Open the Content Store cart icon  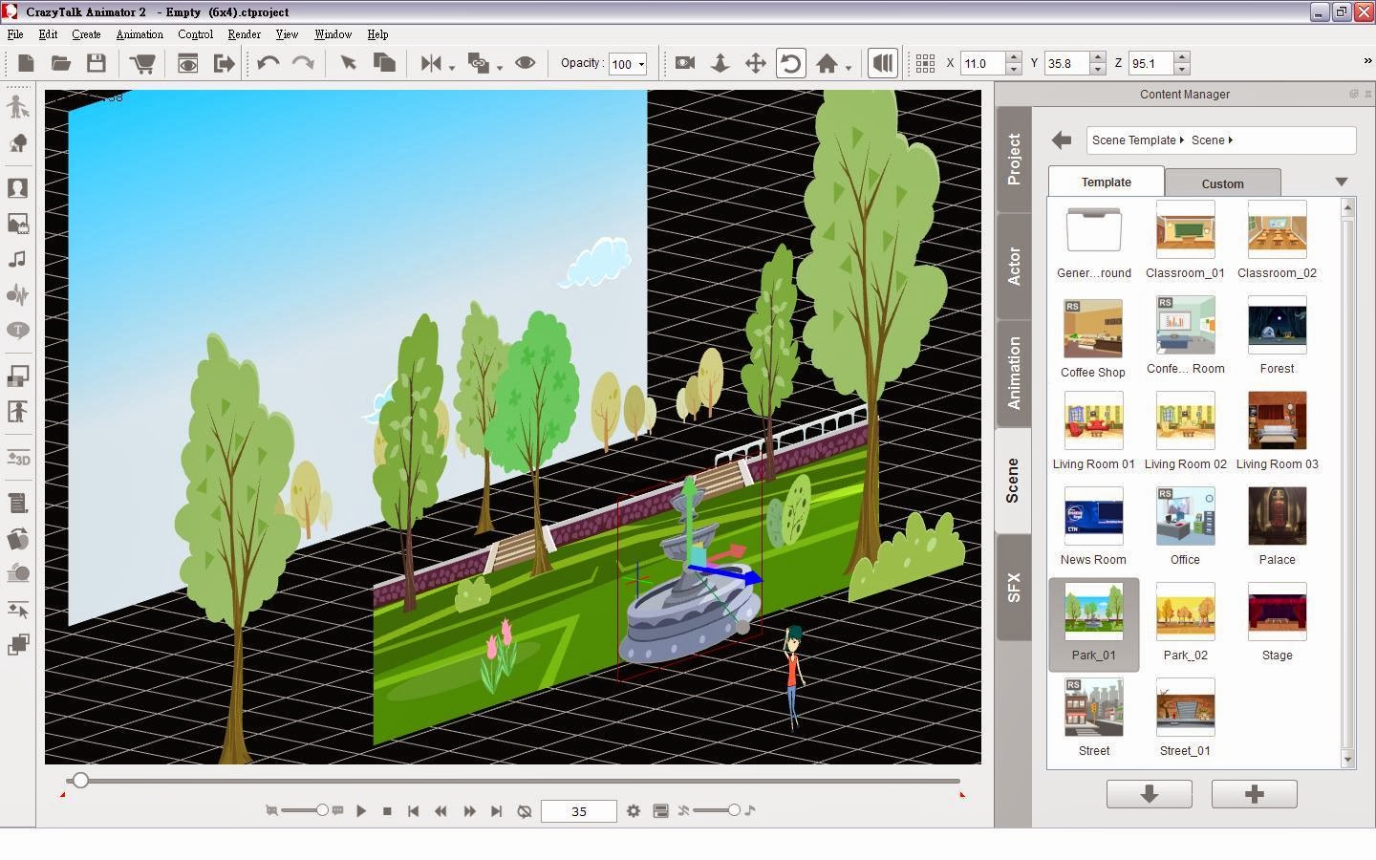[142, 63]
